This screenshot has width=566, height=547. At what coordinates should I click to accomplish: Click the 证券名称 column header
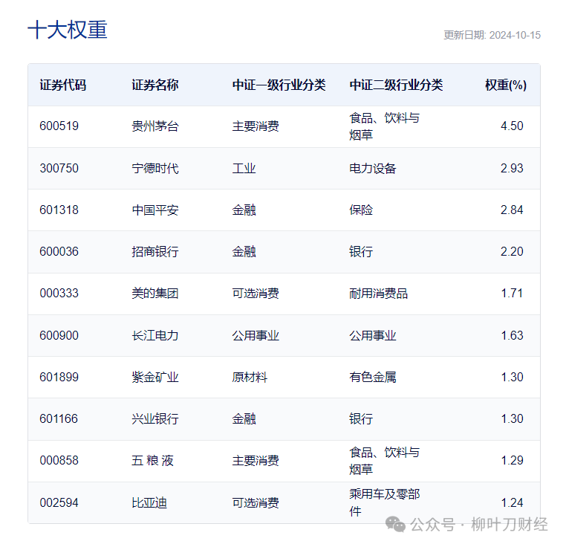point(154,85)
